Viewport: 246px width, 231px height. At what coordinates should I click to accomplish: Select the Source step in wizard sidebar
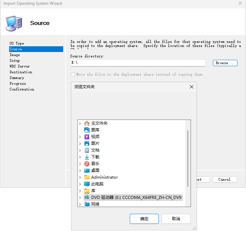pos(16,49)
